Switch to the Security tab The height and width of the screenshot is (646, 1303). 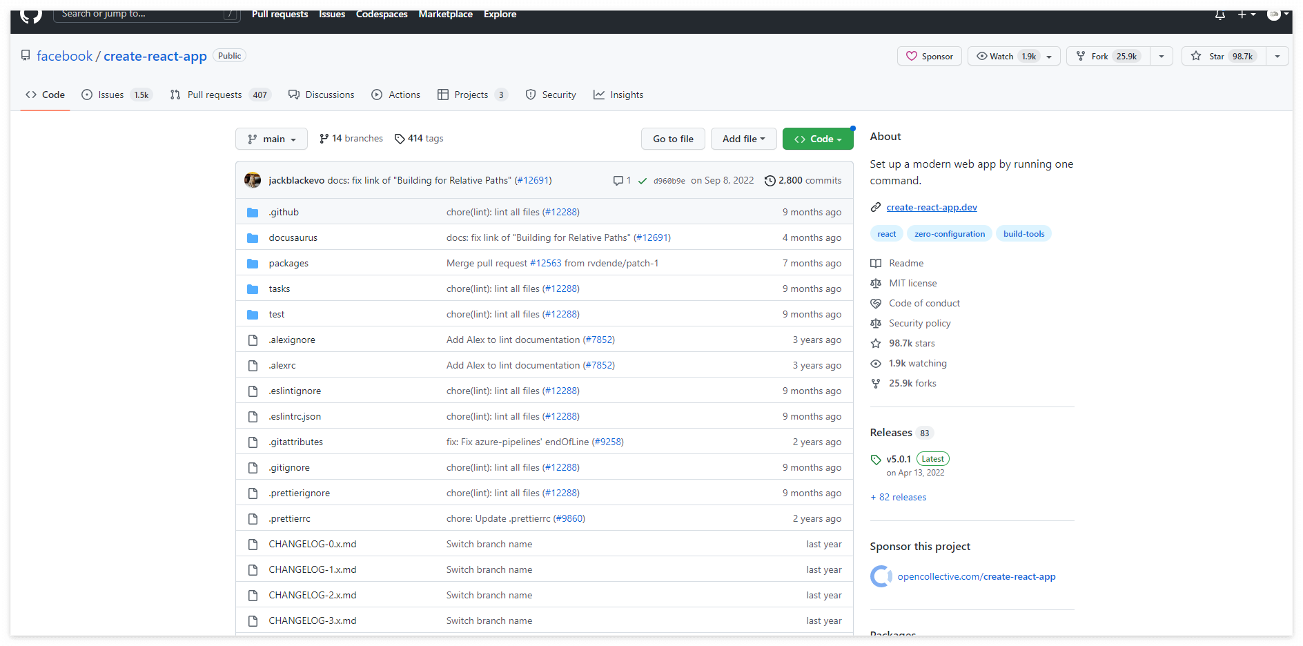click(x=551, y=95)
